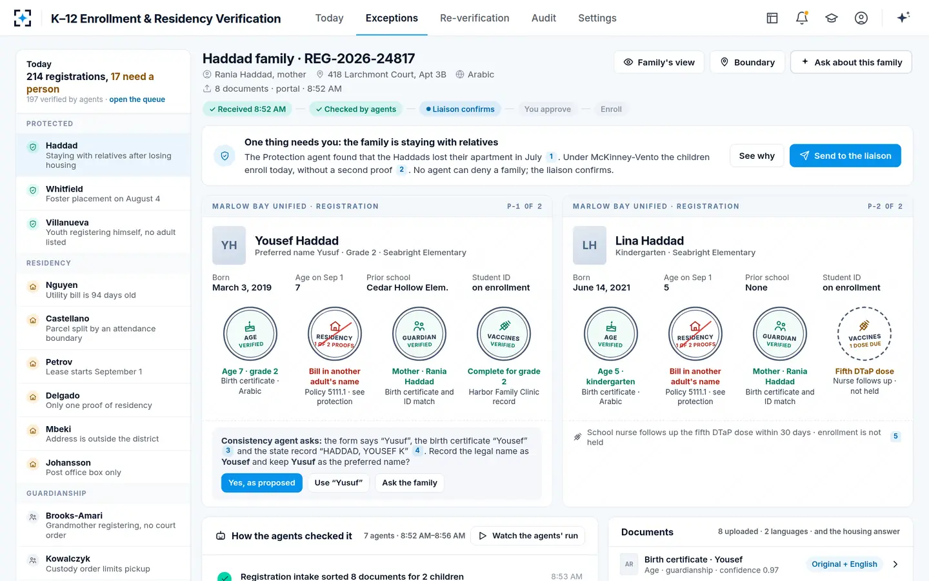Click Lina's Residency 1 of 2 proofs badge
The image size is (929, 581).
pyautogui.click(x=695, y=334)
